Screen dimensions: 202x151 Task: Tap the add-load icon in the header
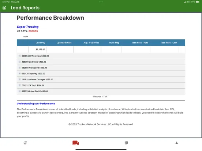tap(4, 8)
